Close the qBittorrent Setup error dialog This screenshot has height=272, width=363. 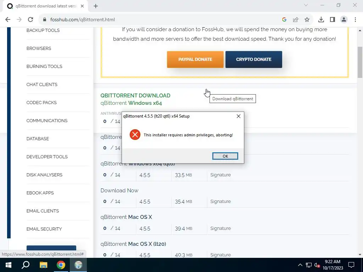pyautogui.click(x=239, y=116)
